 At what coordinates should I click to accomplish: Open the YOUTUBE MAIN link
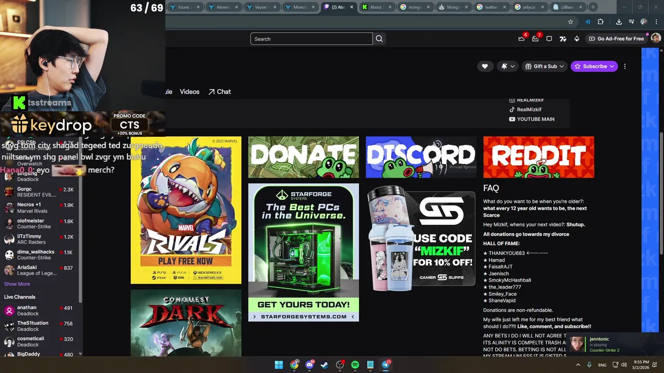click(x=532, y=119)
